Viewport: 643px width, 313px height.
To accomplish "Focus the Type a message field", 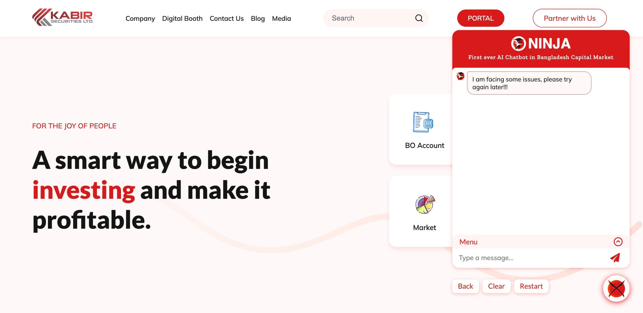I will click(x=529, y=258).
